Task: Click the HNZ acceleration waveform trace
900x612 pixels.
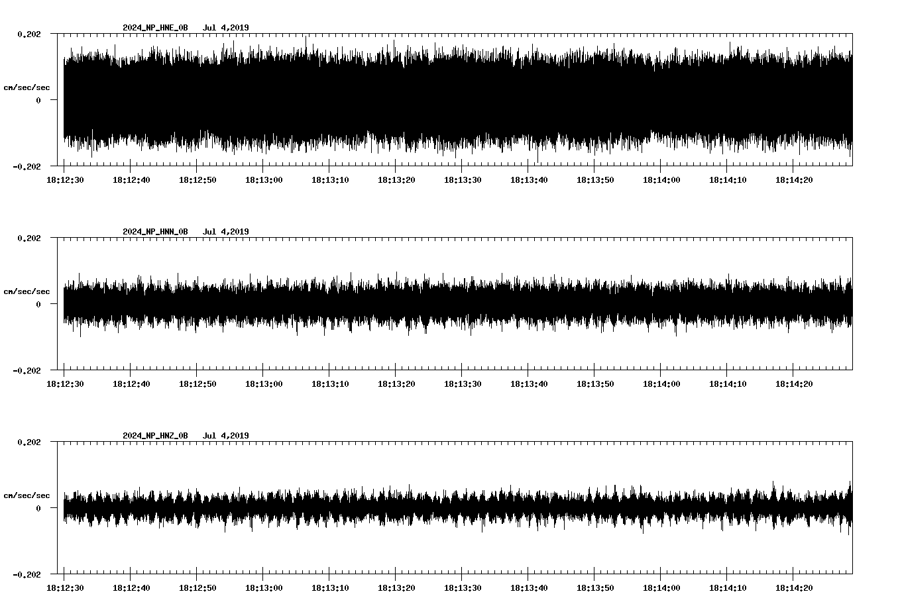Action: click(x=458, y=508)
